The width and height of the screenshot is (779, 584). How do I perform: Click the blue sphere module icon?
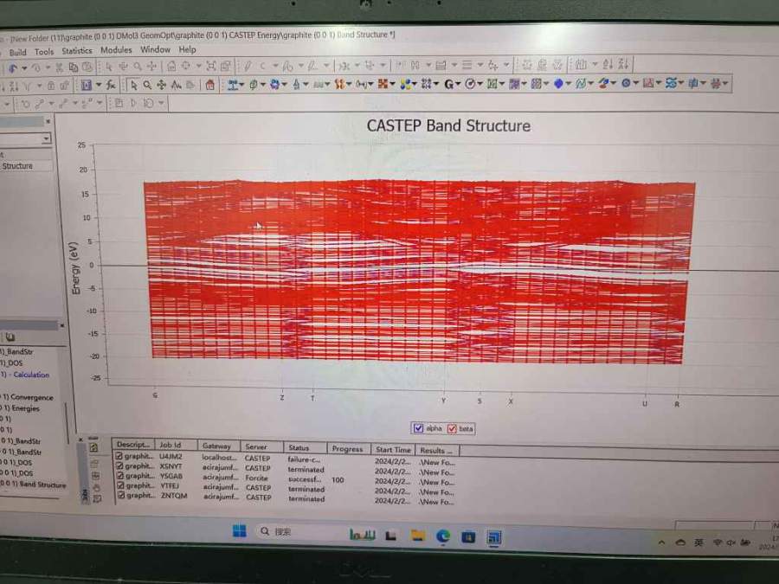558,84
